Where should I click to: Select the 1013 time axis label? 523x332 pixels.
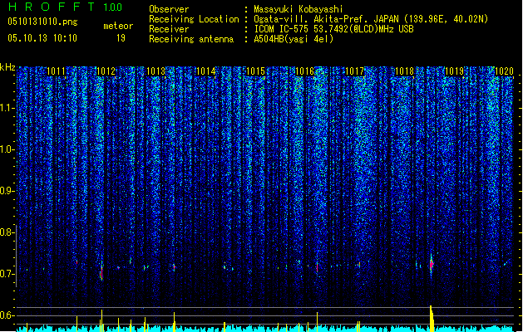155,71
